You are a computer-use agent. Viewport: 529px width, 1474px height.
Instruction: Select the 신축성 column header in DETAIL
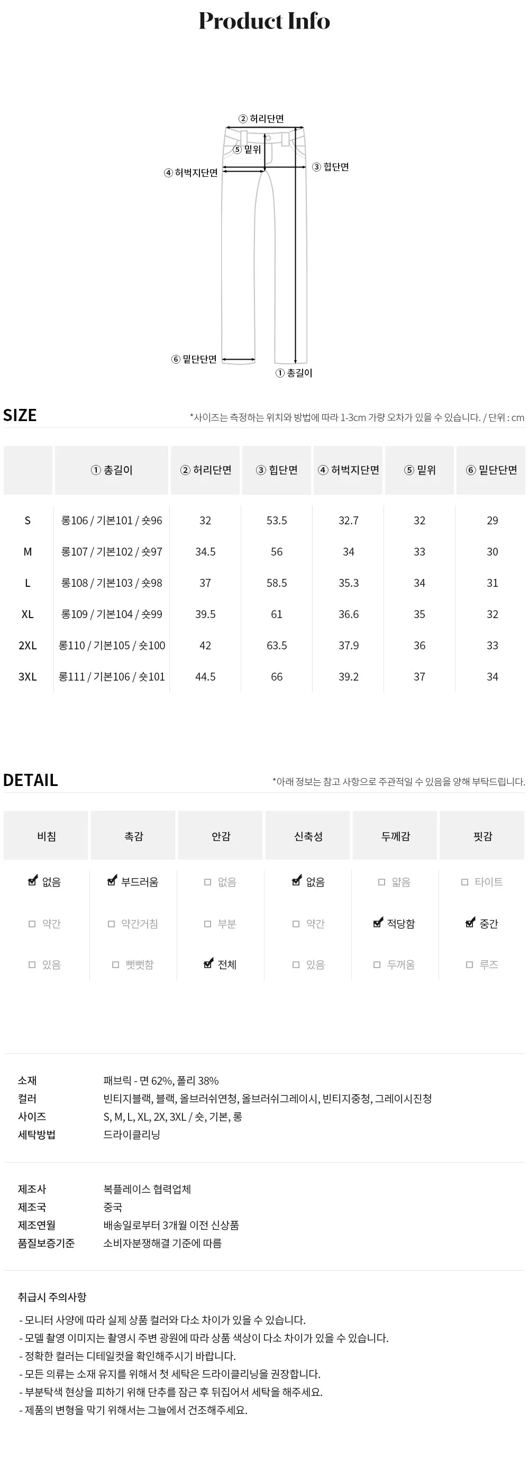[x=308, y=836]
